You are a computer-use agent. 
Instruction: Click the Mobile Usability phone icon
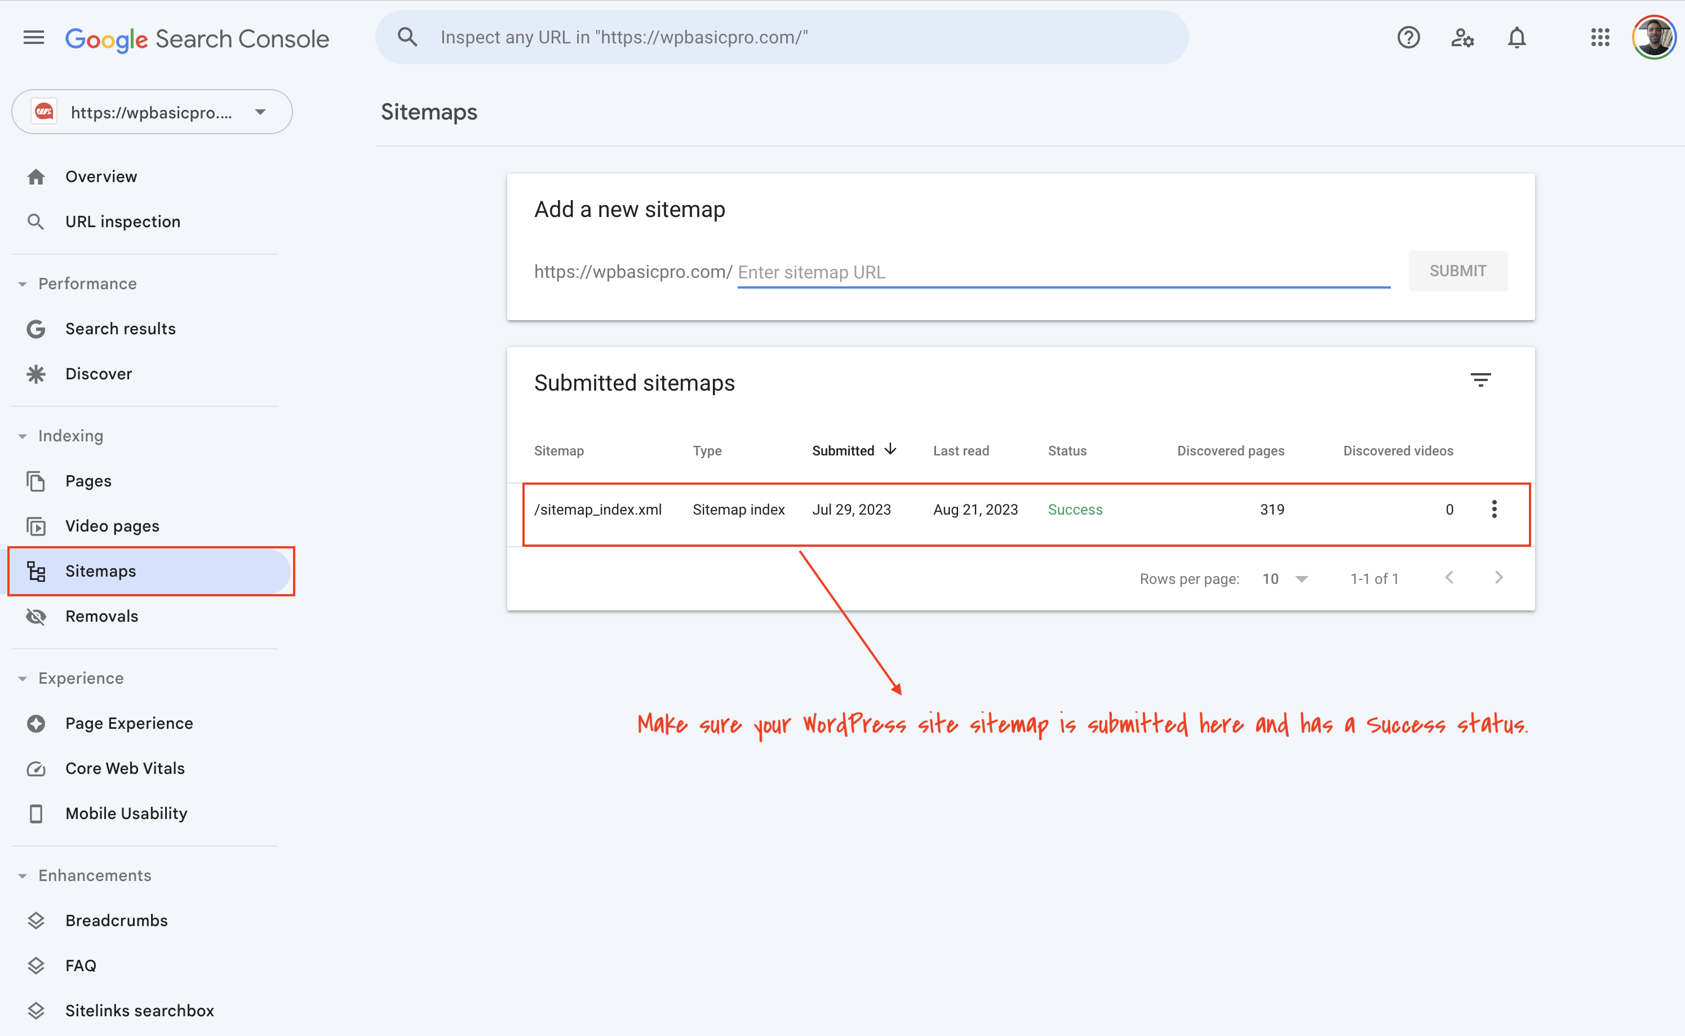36,814
